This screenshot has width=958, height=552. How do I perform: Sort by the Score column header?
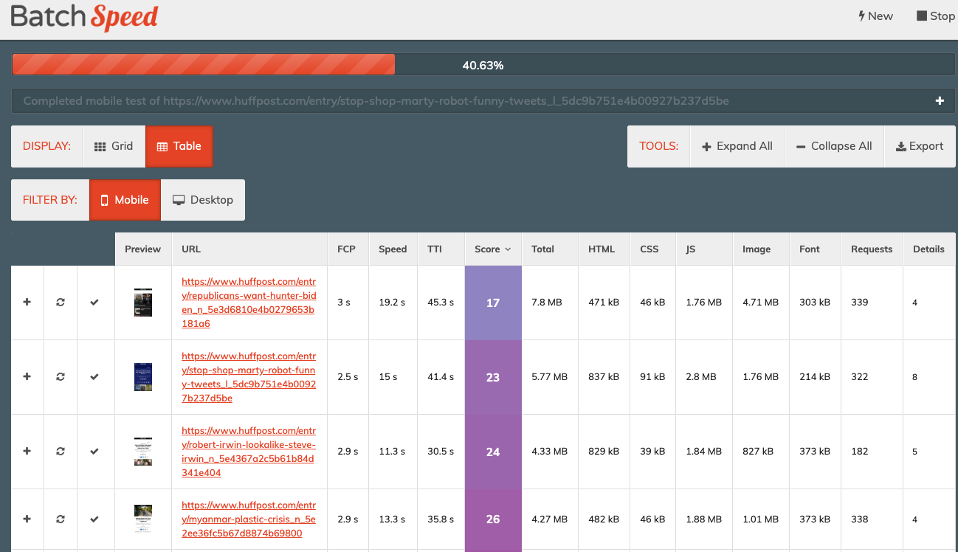pos(492,249)
